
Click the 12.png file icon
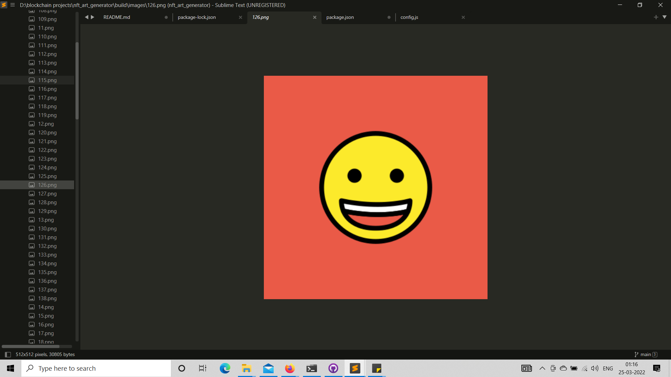click(x=32, y=124)
